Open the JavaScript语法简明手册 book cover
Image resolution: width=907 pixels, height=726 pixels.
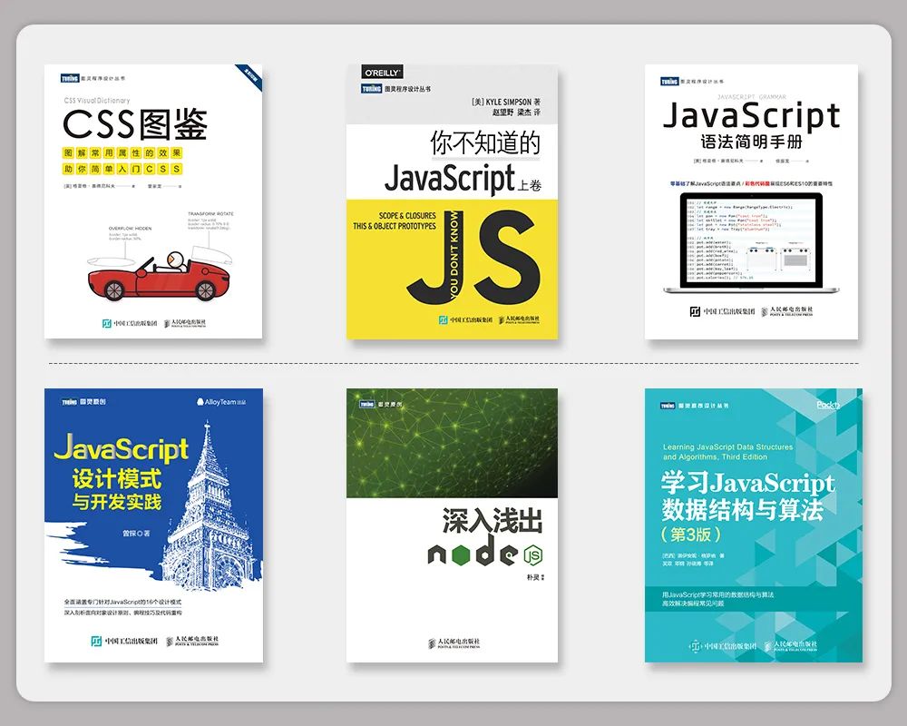click(751, 201)
